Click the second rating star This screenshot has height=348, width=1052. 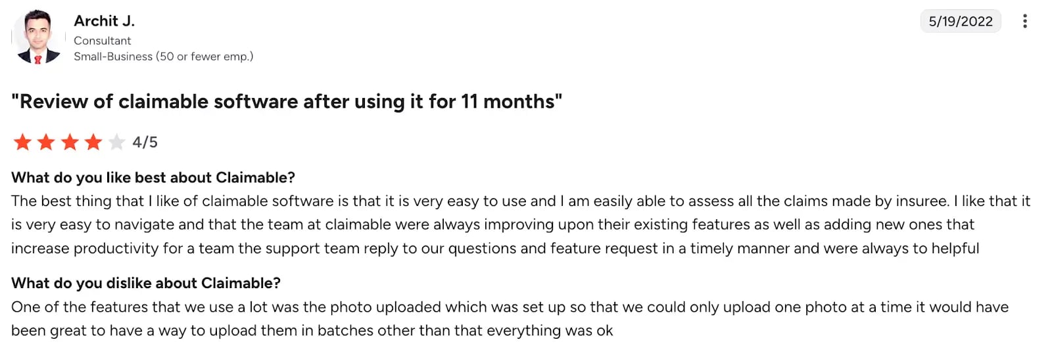46,142
